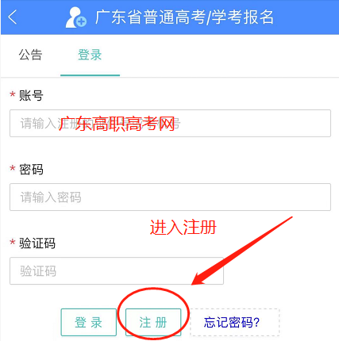
Task: Focus the 验证码 captcha input field
Action: [x=117, y=271]
